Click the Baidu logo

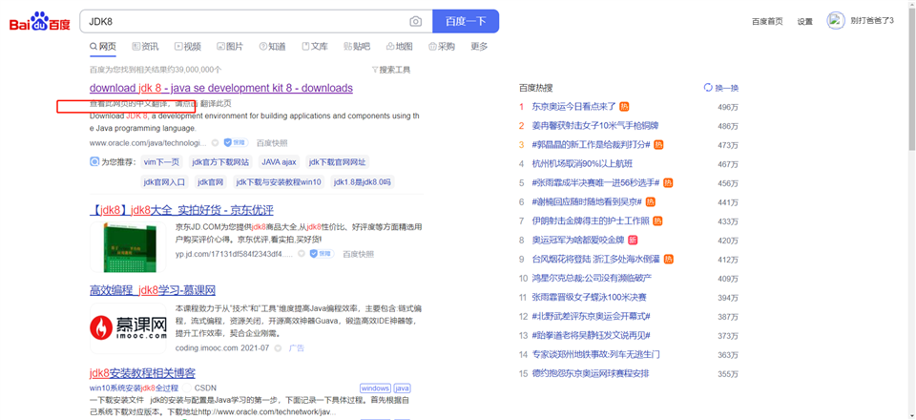click(x=40, y=22)
